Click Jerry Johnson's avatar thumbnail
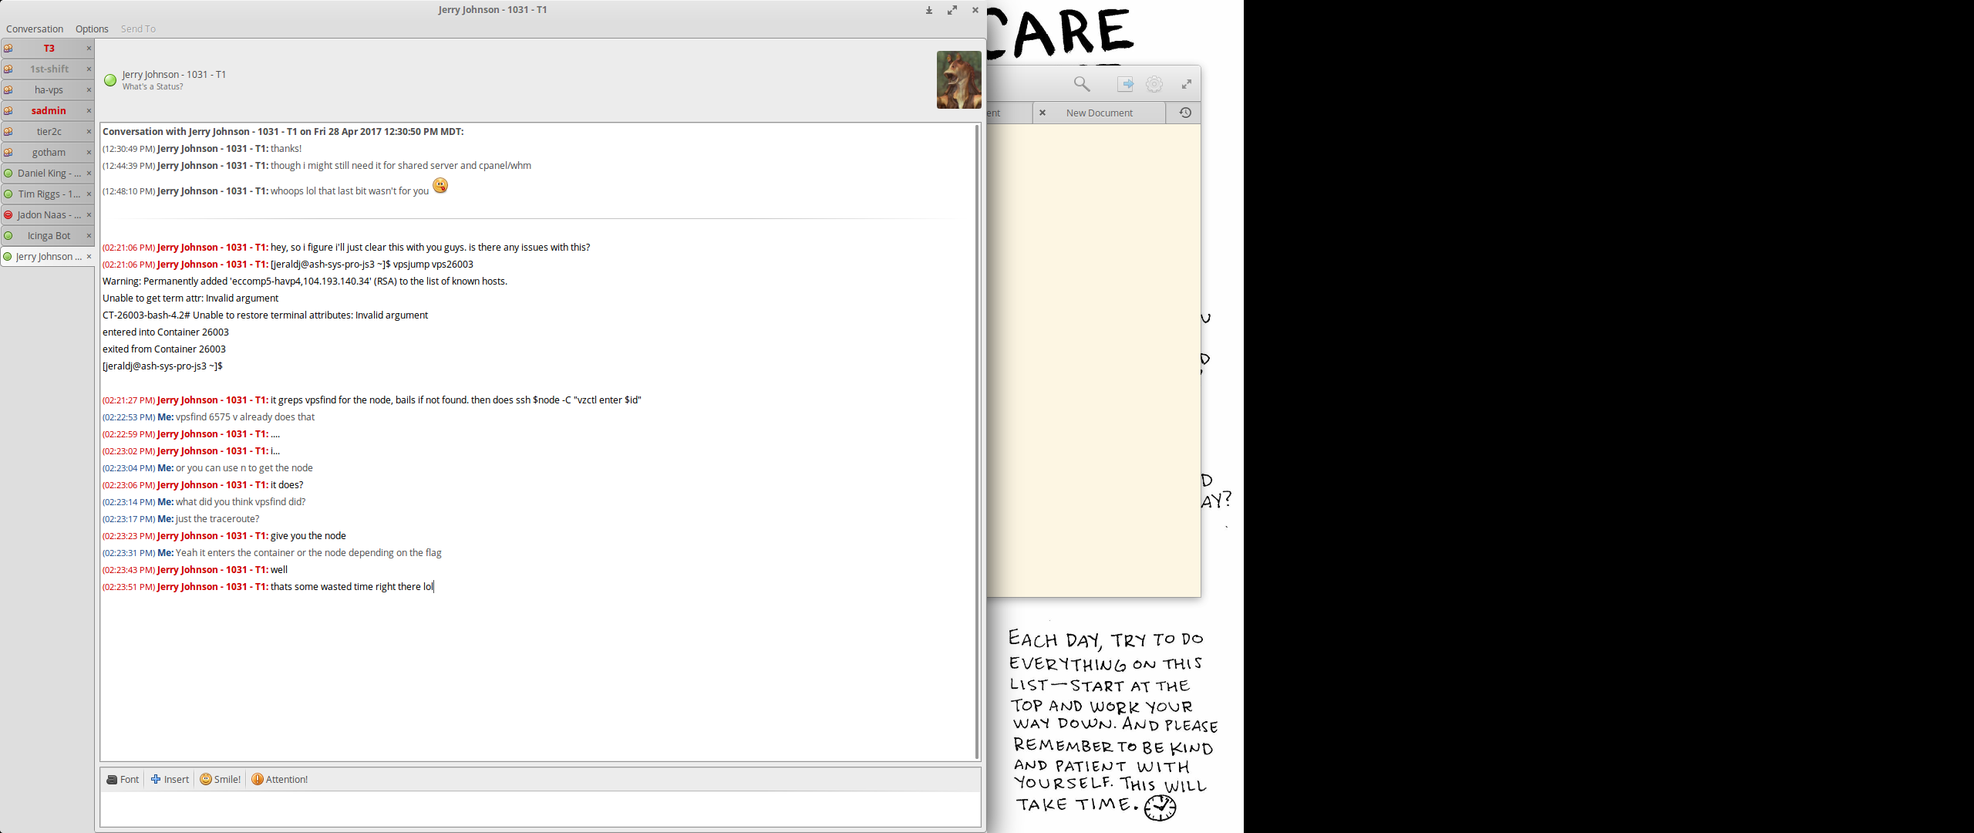The width and height of the screenshot is (1974, 833). tap(958, 80)
